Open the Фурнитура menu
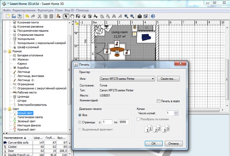This screenshot has height=156, width=230. coord(45,10)
